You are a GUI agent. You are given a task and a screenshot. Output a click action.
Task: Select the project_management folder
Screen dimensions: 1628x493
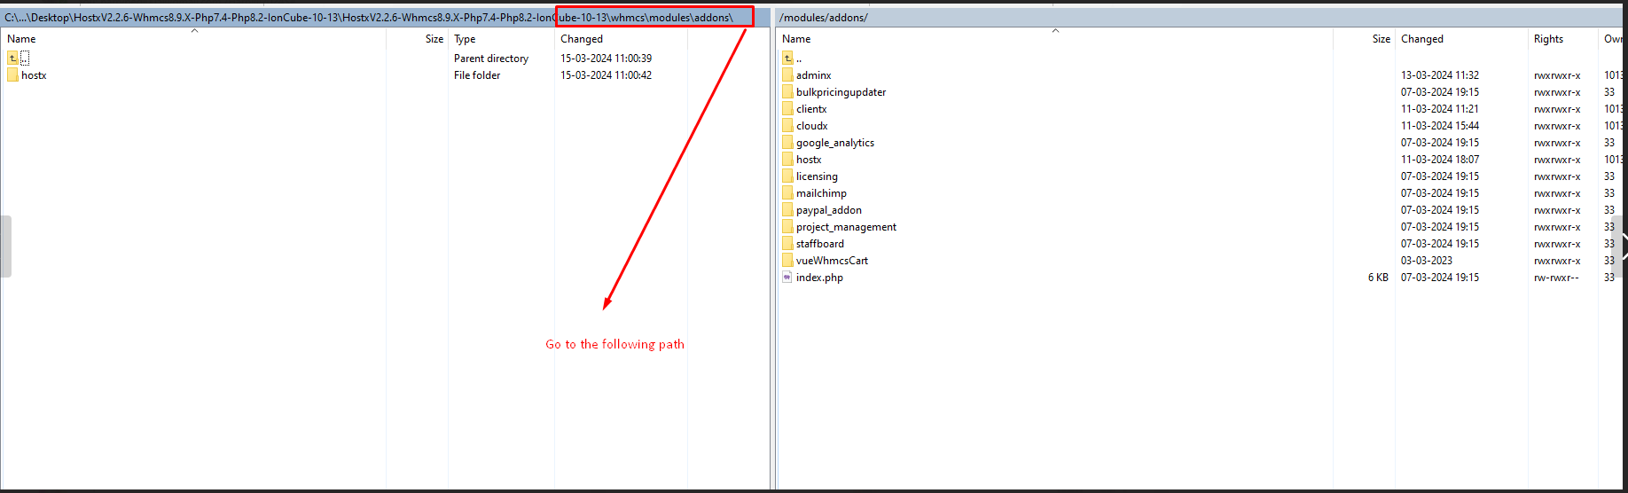pos(846,227)
